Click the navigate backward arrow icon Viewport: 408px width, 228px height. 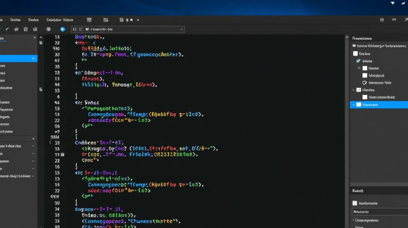point(7,29)
